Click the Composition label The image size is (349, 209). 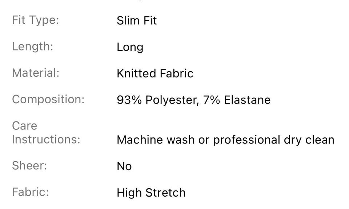(48, 100)
